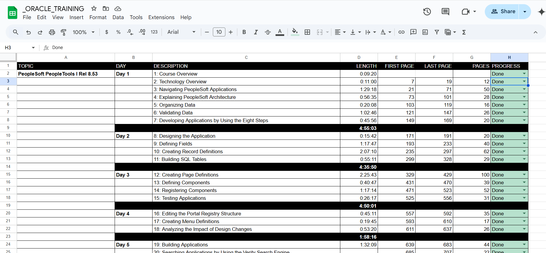Open the Gemini sparkle icon
546x253 pixels.
click(x=541, y=12)
